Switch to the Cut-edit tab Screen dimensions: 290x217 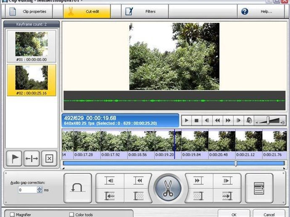pyautogui.click(x=87, y=11)
